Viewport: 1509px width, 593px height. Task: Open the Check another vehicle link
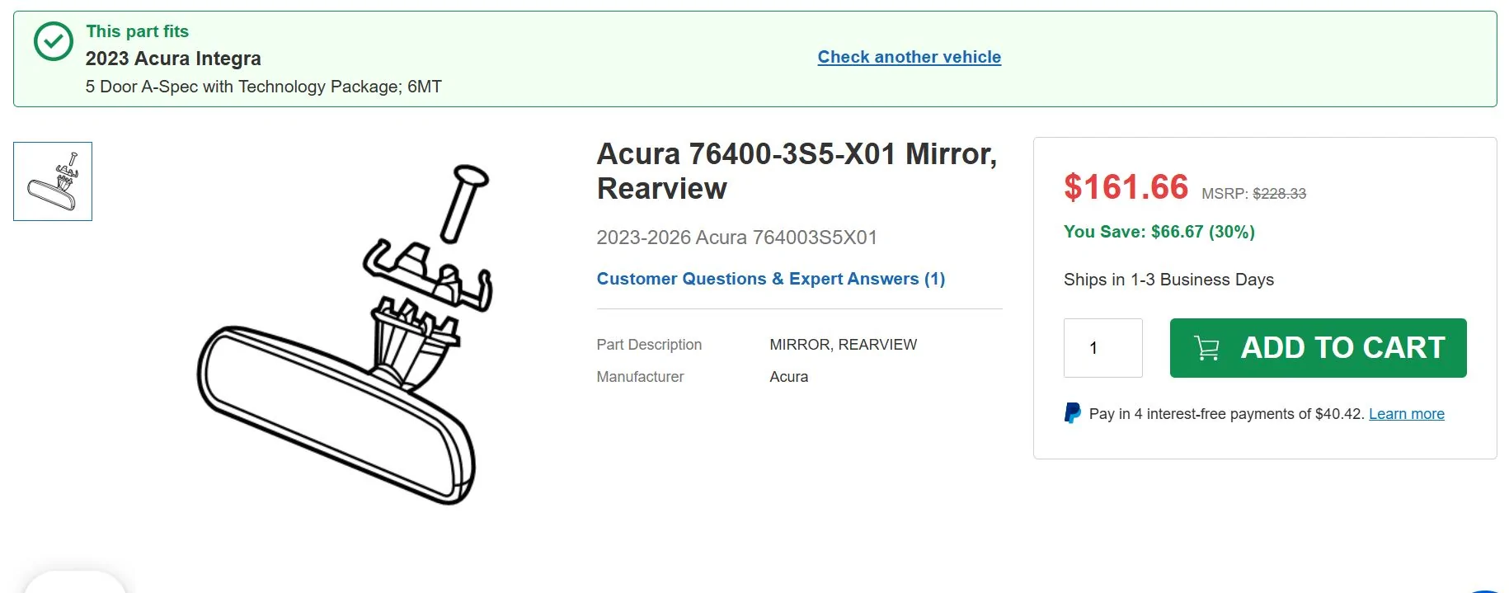coord(908,56)
